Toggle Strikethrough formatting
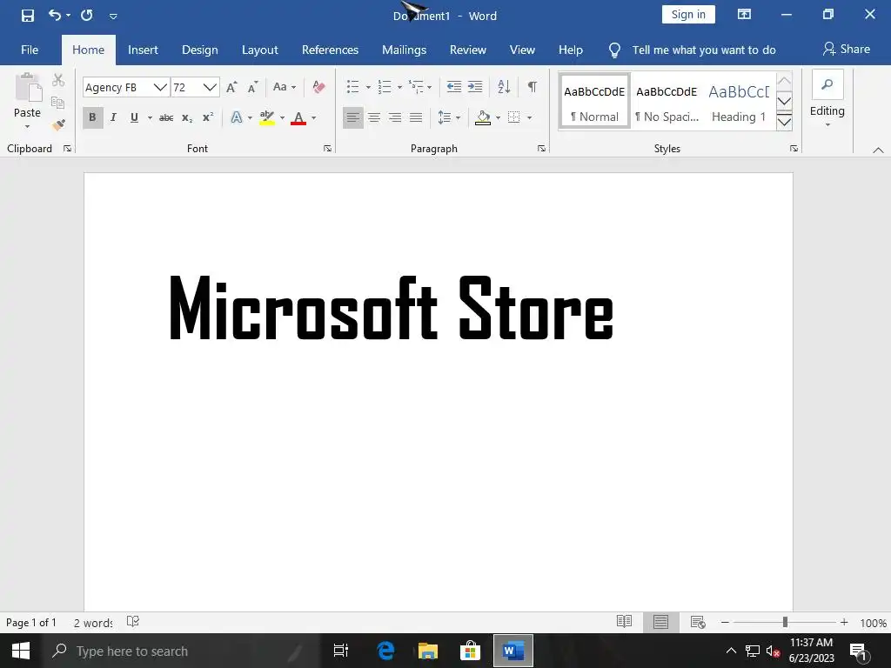Screen dimensions: 891x668 pyautogui.click(x=166, y=117)
